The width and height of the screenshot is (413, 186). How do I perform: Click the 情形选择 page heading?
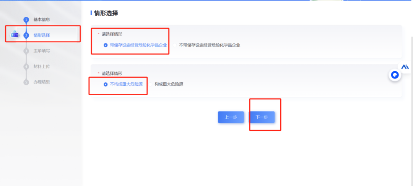pyautogui.click(x=106, y=13)
